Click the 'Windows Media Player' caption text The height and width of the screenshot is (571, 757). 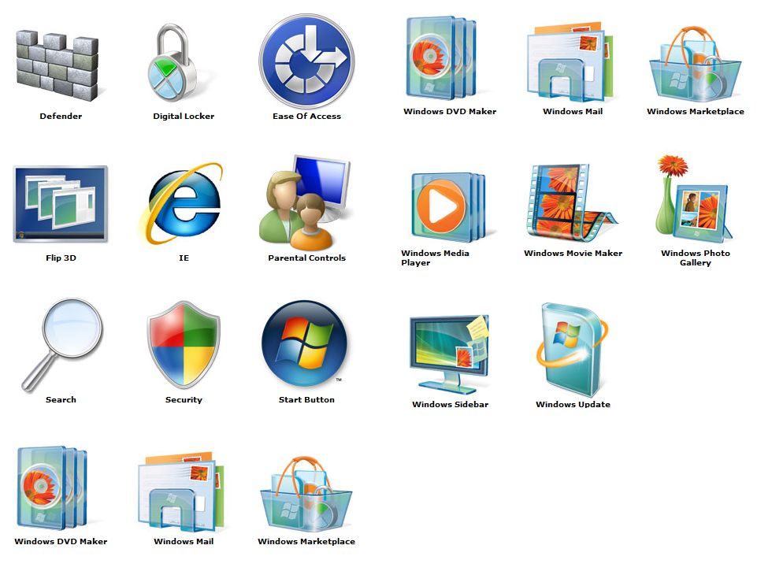(435, 258)
